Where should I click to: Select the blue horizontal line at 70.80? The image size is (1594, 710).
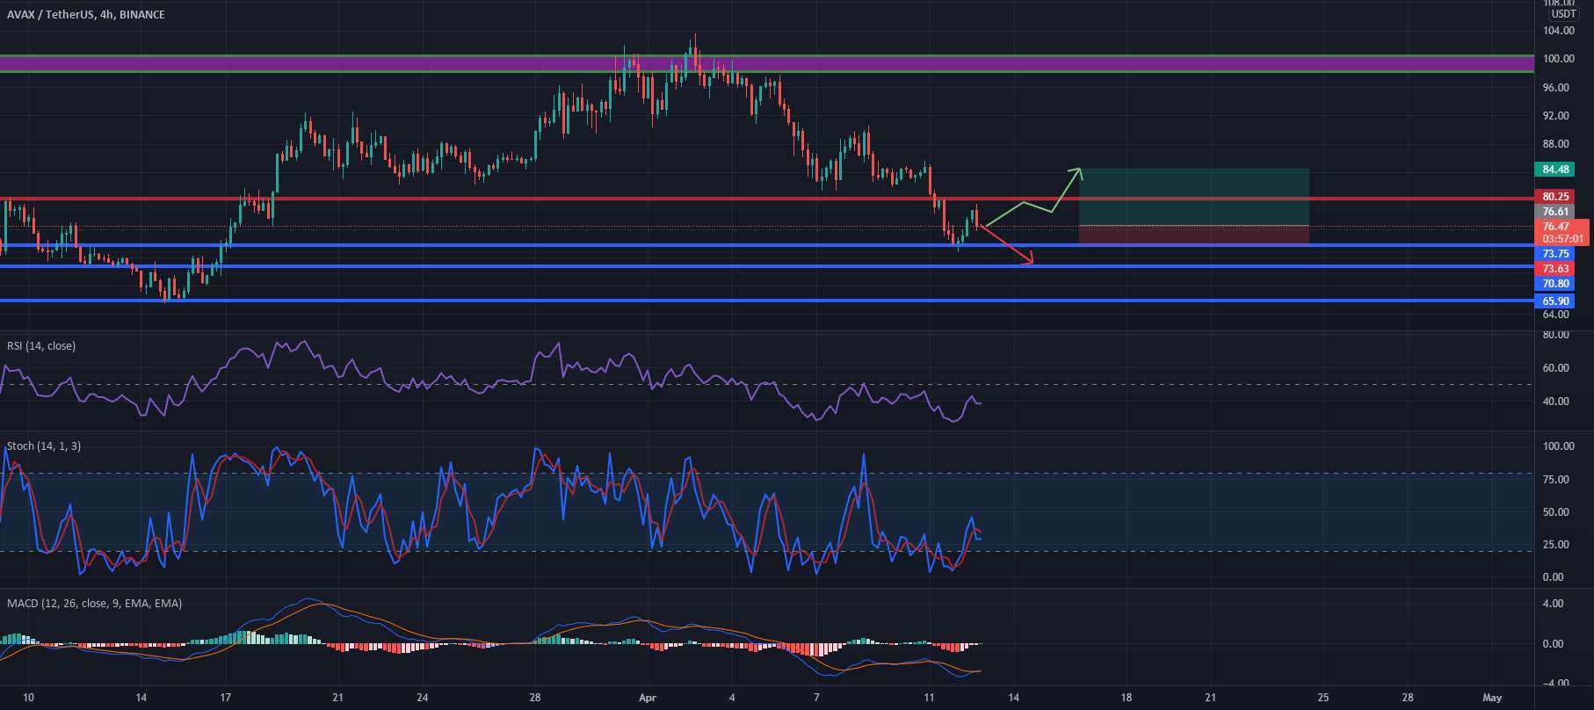coord(767,265)
